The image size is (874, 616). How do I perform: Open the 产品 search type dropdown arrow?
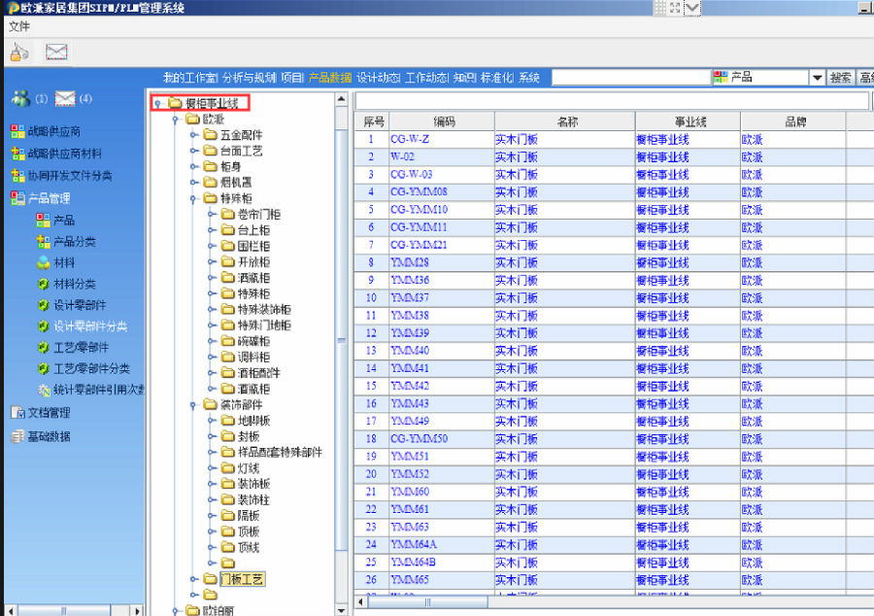pyautogui.click(x=817, y=78)
